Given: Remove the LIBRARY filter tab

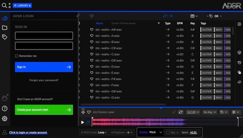Looking at the screenshot, I should click(x=30, y=6).
